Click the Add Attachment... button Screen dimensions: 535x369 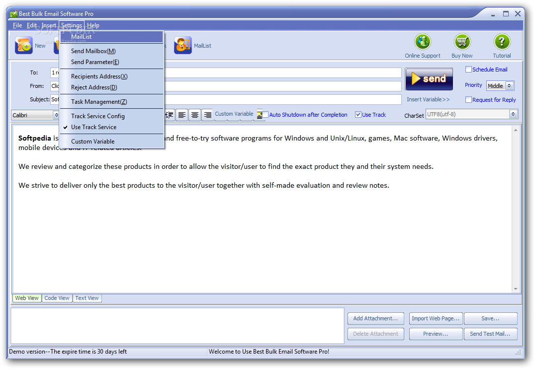tap(376, 318)
